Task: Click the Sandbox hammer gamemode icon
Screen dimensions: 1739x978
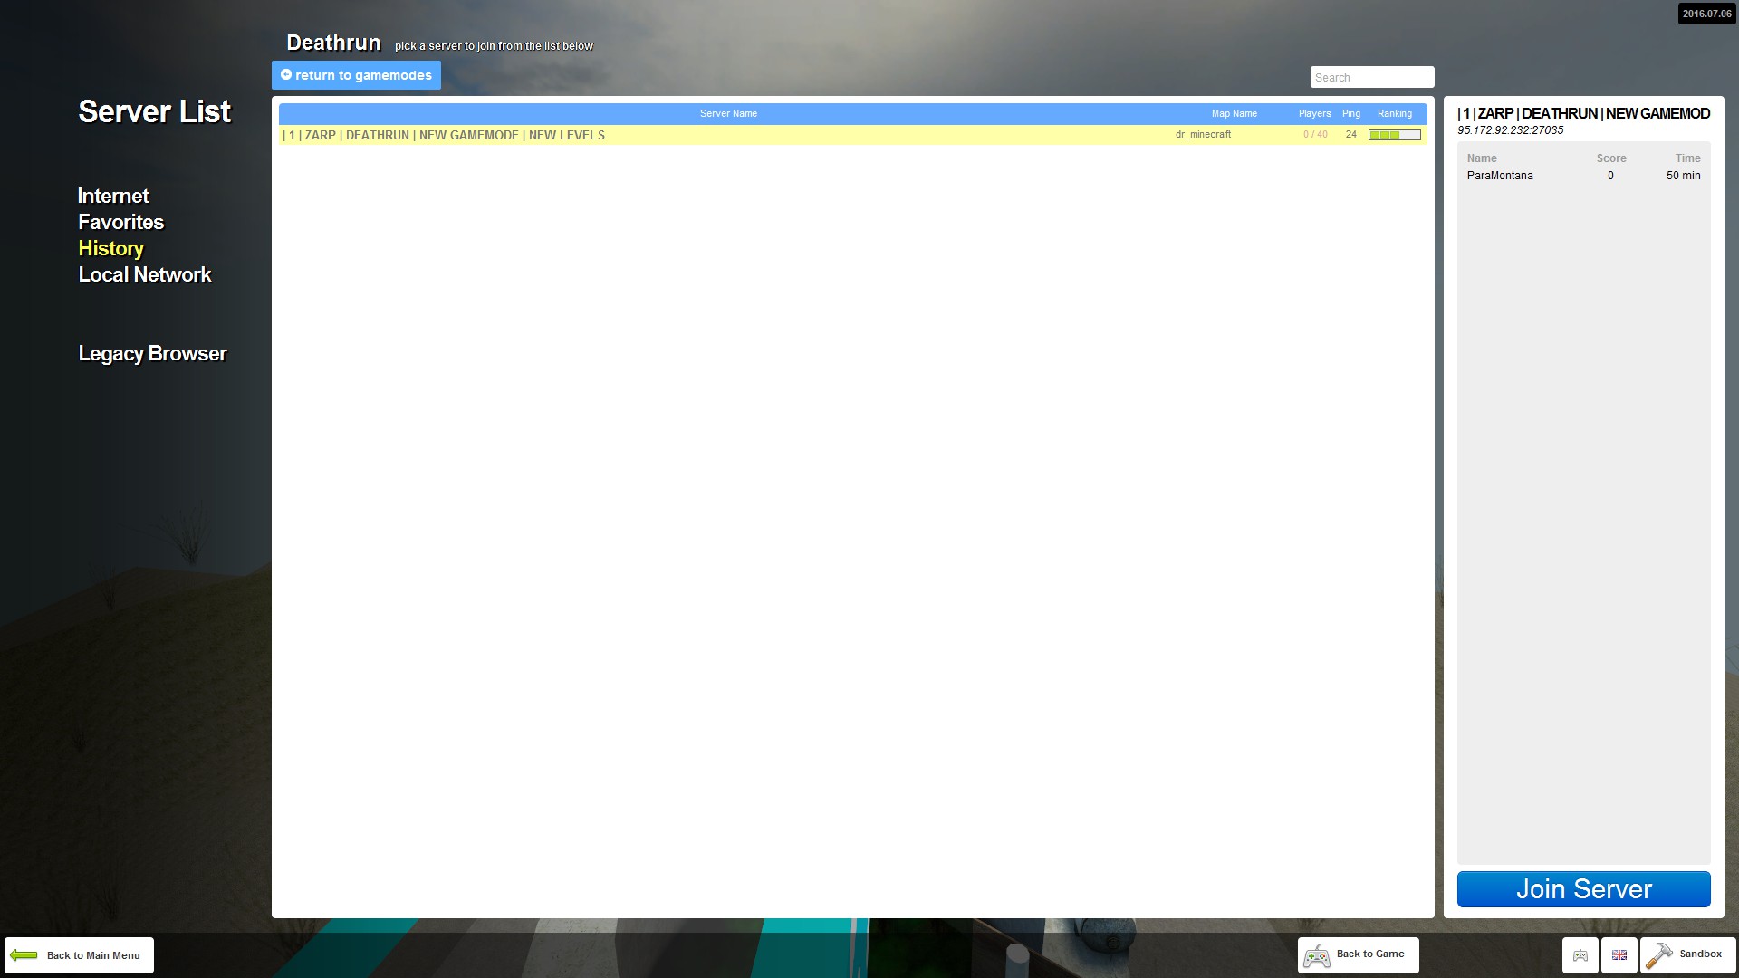Action: [x=1659, y=954]
